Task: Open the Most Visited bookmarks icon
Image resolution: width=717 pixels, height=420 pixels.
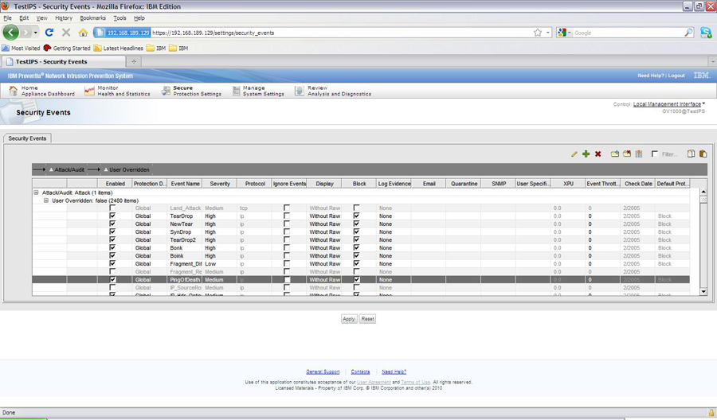Action: 6,48
